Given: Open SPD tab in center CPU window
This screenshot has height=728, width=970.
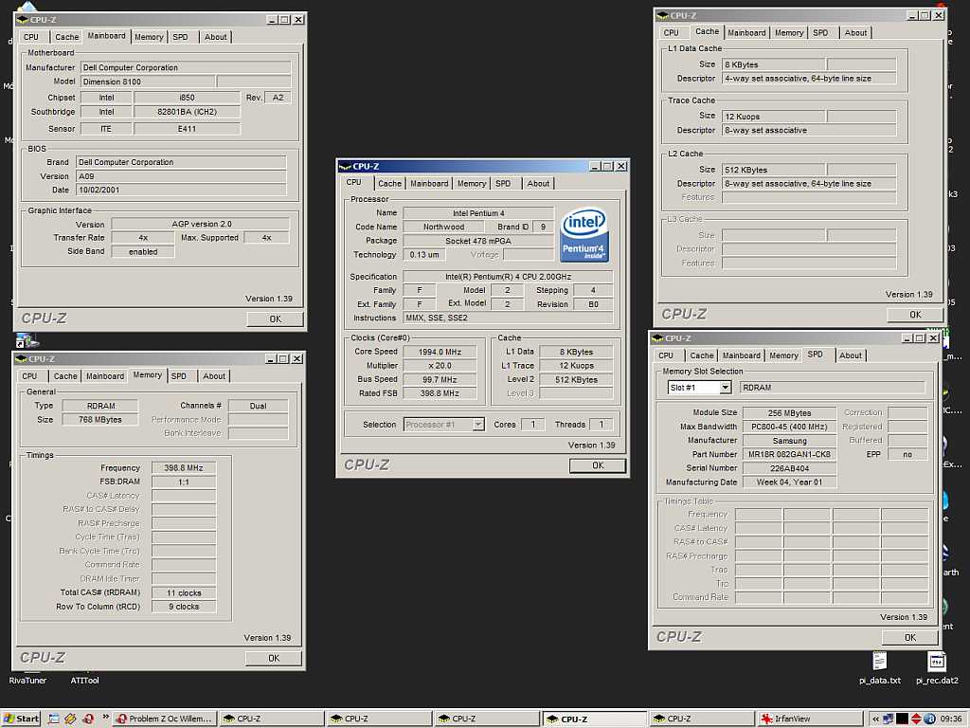Looking at the screenshot, I should [503, 184].
